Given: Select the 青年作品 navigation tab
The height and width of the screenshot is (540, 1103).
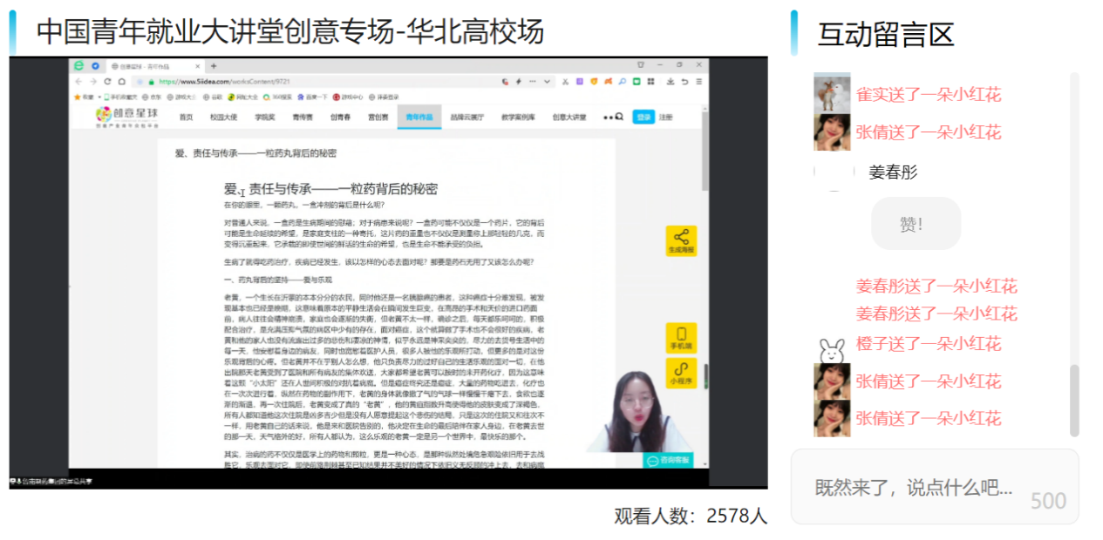Looking at the screenshot, I should click(x=419, y=117).
